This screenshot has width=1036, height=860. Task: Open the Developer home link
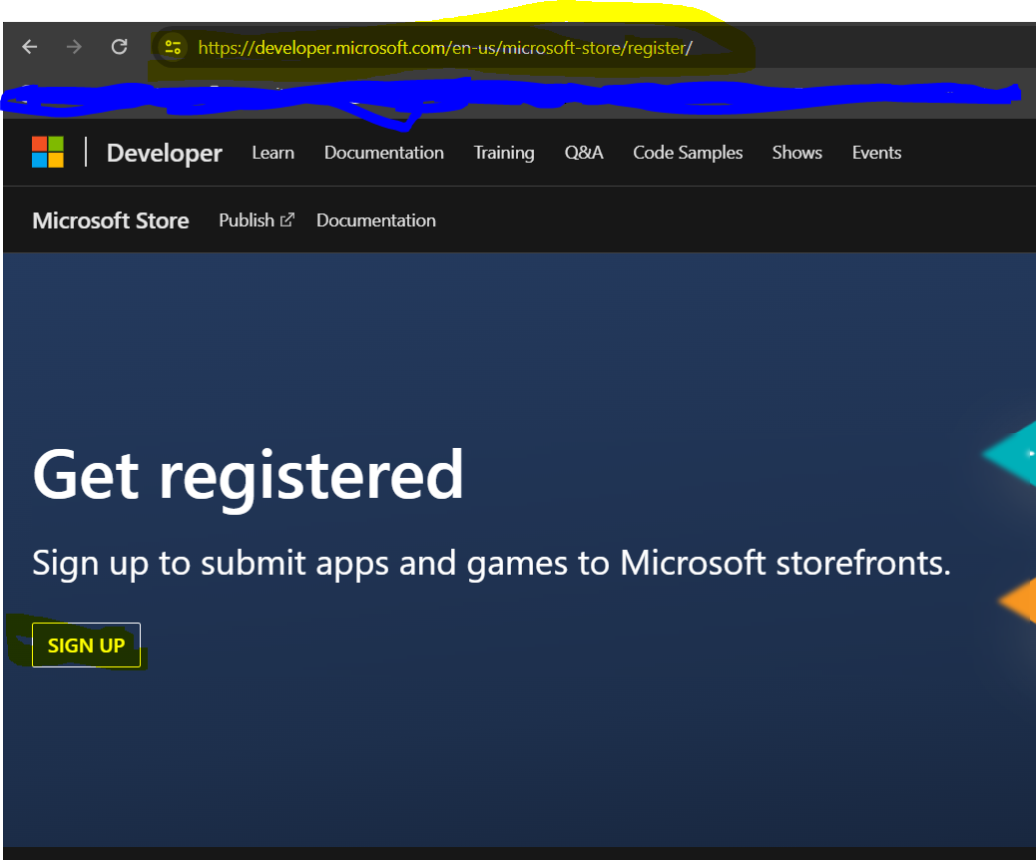164,153
